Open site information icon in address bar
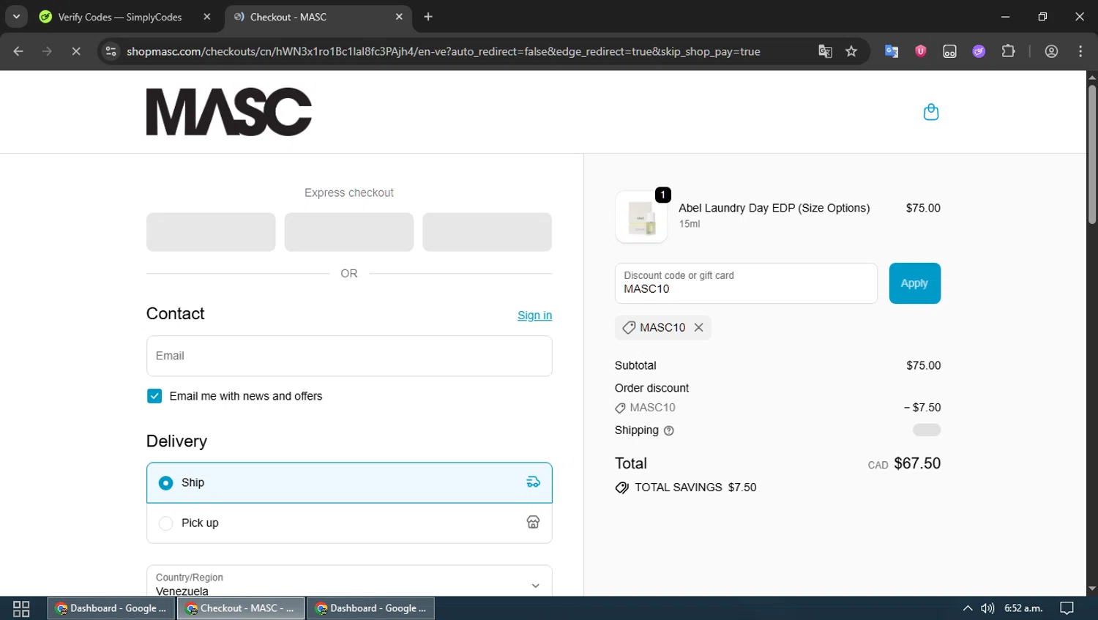Image resolution: width=1098 pixels, height=620 pixels. [111, 51]
